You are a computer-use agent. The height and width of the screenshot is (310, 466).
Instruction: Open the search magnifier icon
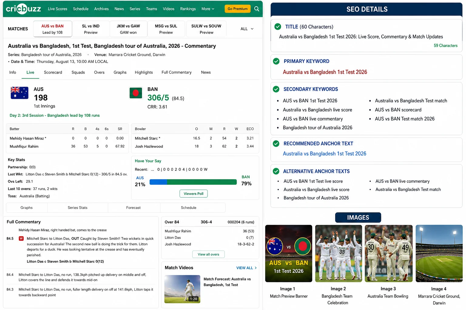(x=257, y=9)
